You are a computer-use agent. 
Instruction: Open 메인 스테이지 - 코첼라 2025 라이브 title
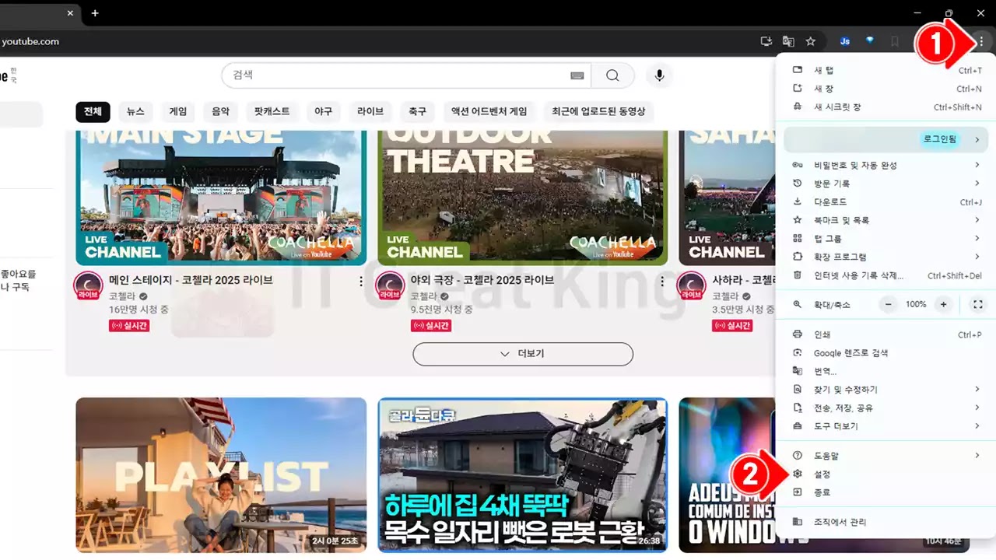[x=191, y=280]
